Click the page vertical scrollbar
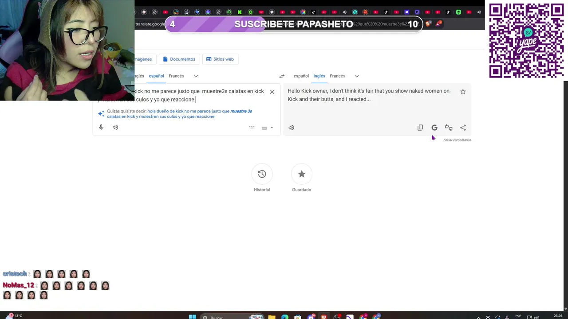 566,195
